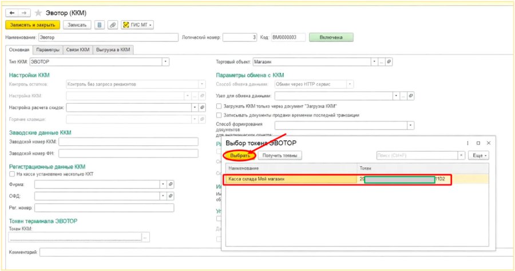
Task: Click the ellipsis button of Узел для обмена данными
Action: (403, 96)
